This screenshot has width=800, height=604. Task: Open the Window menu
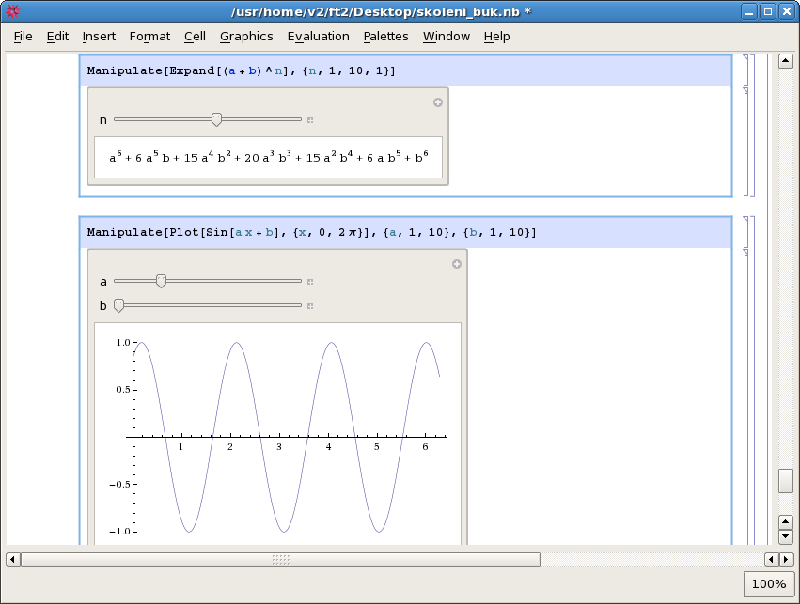pyautogui.click(x=447, y=37)
